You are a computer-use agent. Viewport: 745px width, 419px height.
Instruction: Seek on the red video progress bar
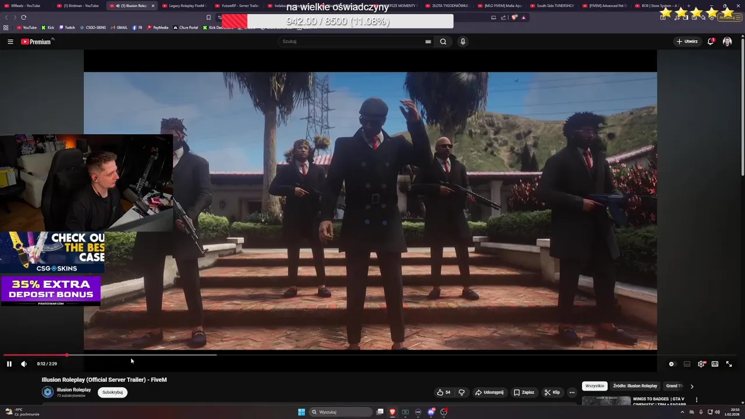click(x=370, y=354)
